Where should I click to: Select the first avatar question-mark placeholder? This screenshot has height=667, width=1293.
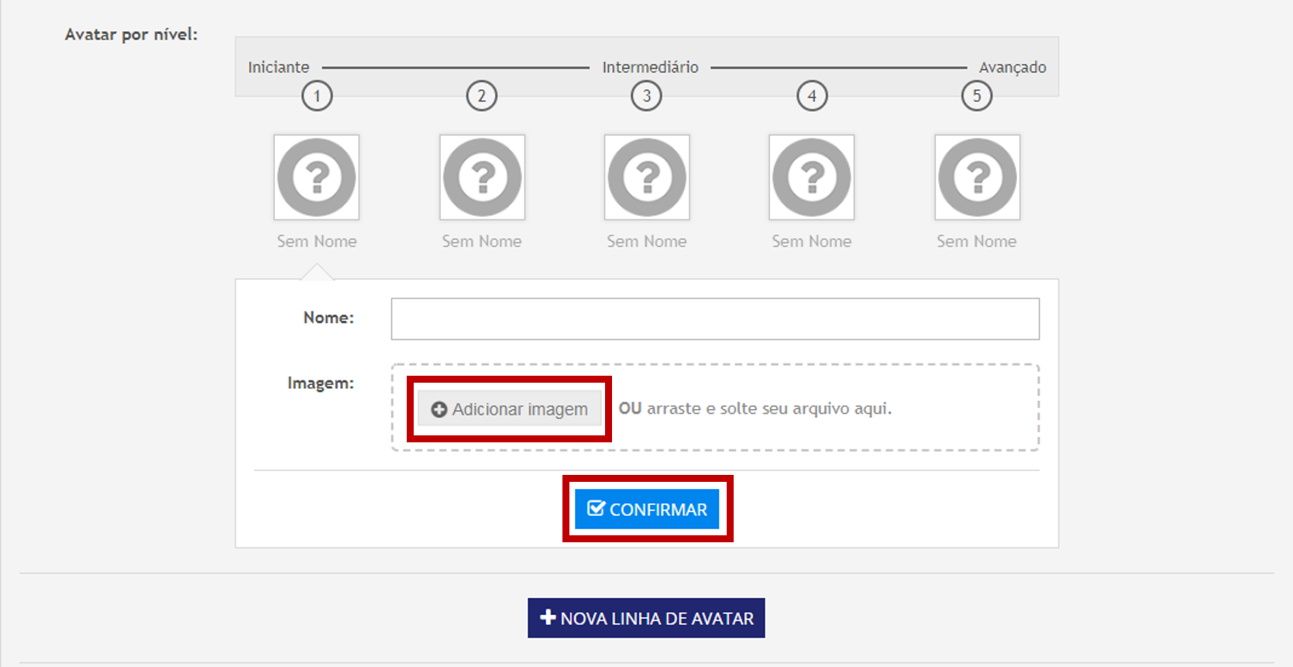(x=316, y=177)
